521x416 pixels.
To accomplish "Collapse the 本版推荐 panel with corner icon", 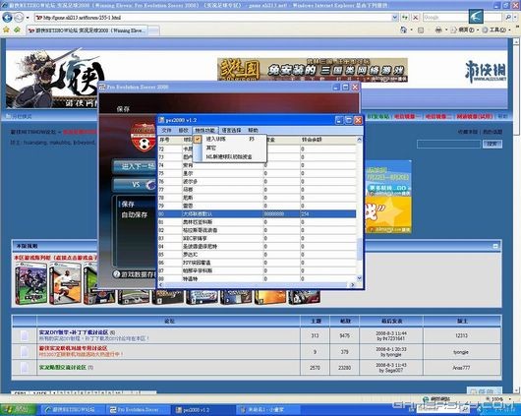I will pos(495,246).
